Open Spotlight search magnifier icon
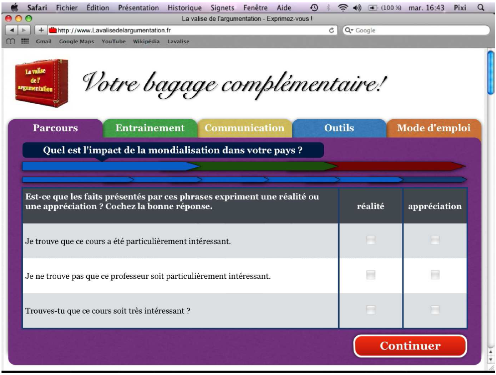The image size is (496, 375). (481, 8)
